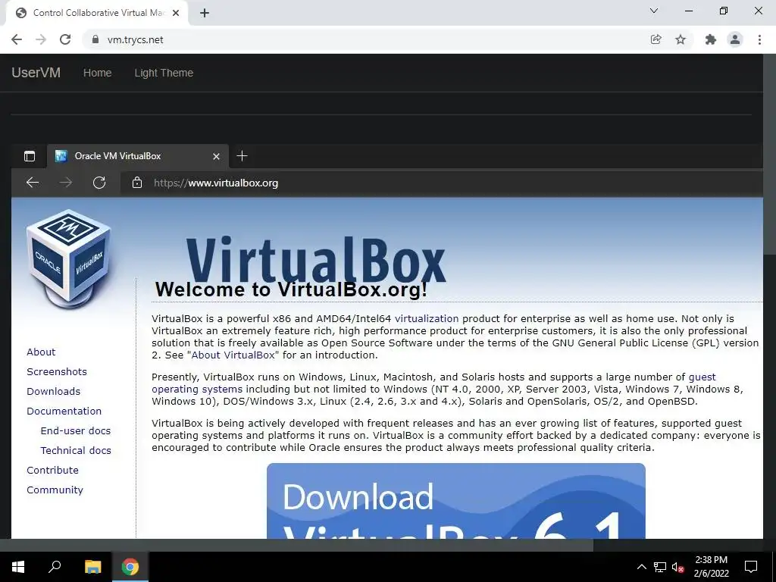Open File Explorer from taskbar
The width and height of the screenshot is (776, 582).
pos(92,567)
